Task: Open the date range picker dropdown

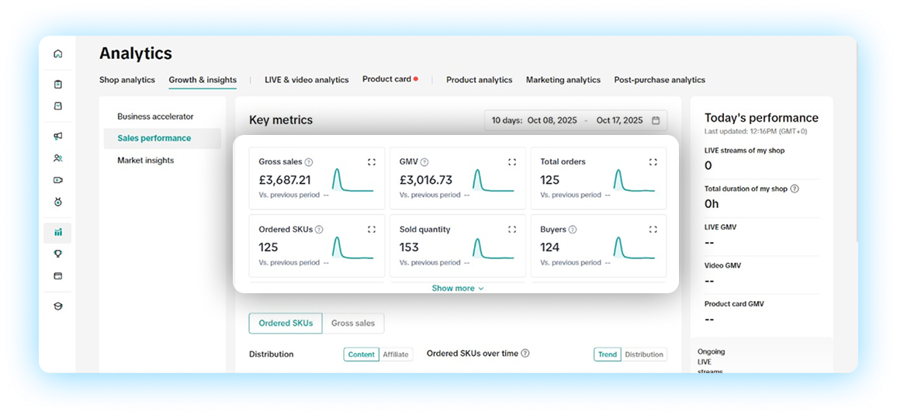Action: (574, 120)
